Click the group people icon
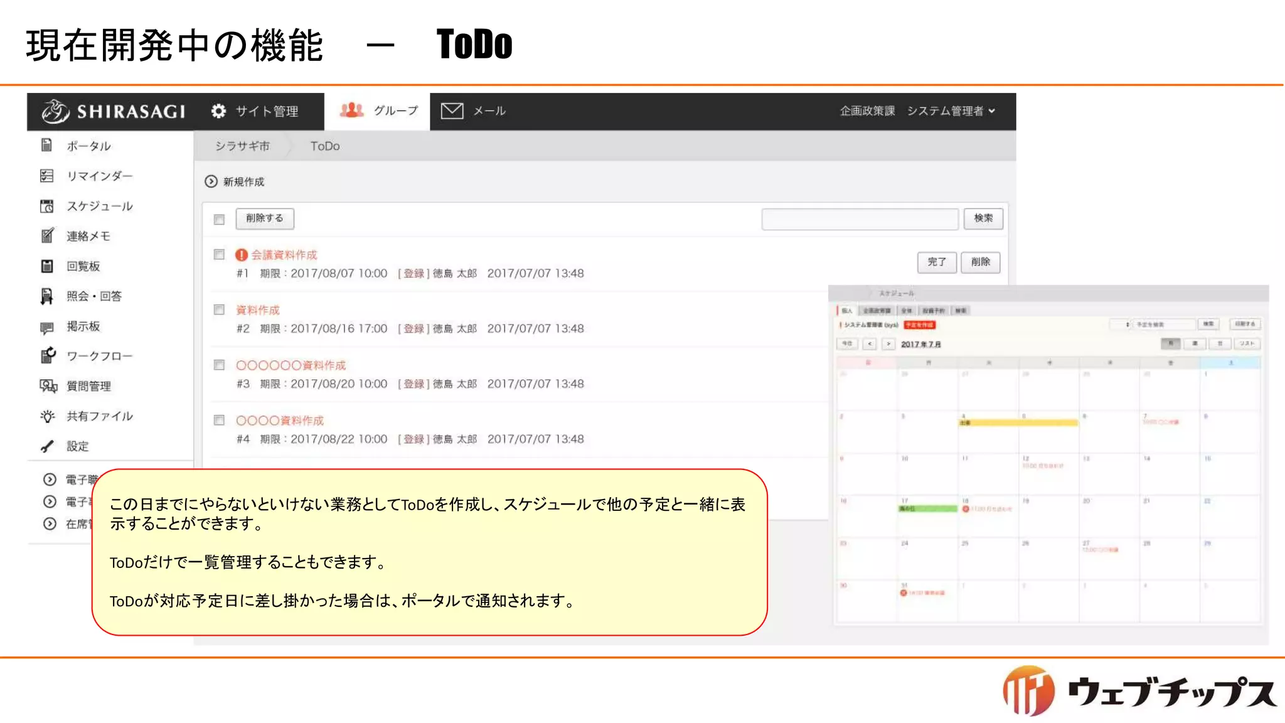 [x=352, y=110]
